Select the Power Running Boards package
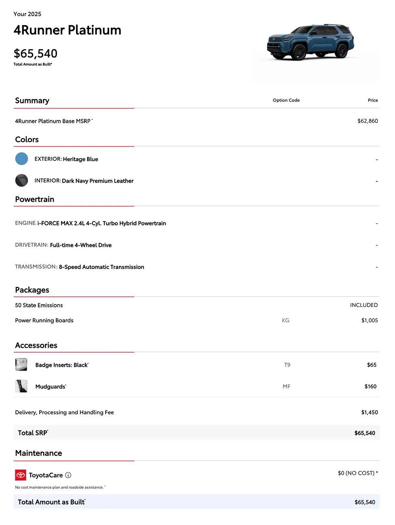Image resolution: width=395 pixels, height=525 pixels. [44, 321]
